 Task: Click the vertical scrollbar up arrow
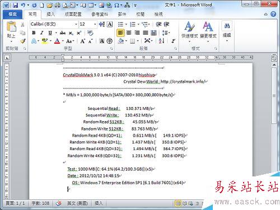274,65
